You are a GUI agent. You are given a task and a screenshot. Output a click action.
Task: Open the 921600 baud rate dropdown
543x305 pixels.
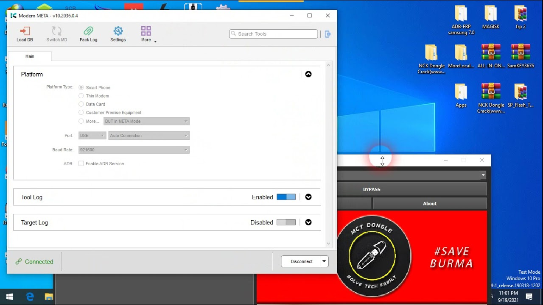pyautogui.click(x=134, y=150)
